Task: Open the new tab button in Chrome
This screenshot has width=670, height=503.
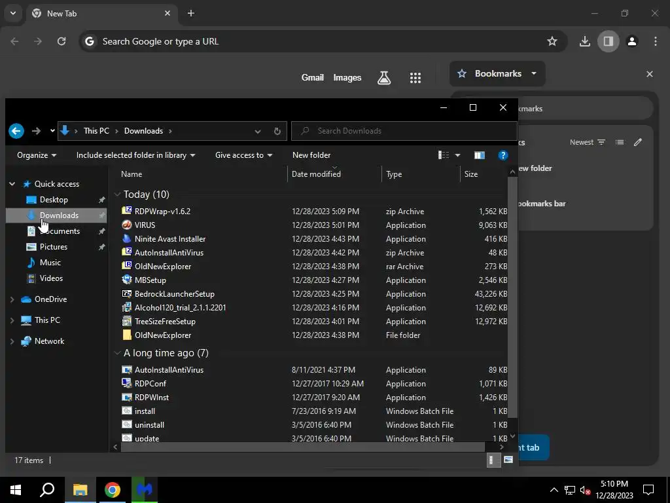Action: [191, 13]
